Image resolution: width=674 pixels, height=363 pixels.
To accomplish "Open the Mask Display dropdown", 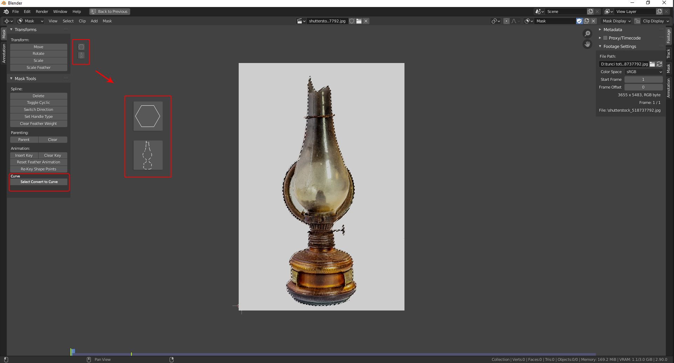I will click(x=616, y=21).
